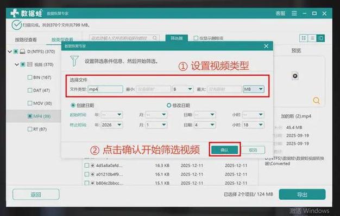Click the maximum size input field

point(224,89)
